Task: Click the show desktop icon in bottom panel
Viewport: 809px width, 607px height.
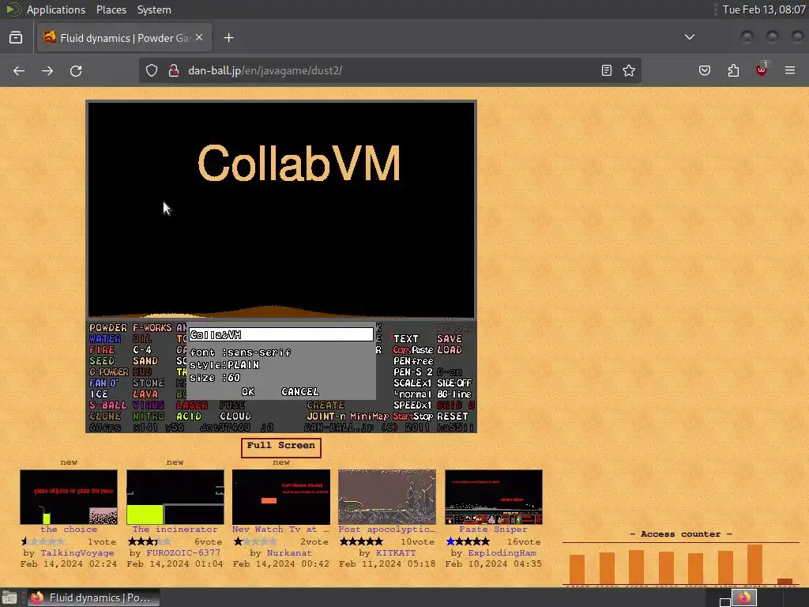Action: tap(9, 598)
